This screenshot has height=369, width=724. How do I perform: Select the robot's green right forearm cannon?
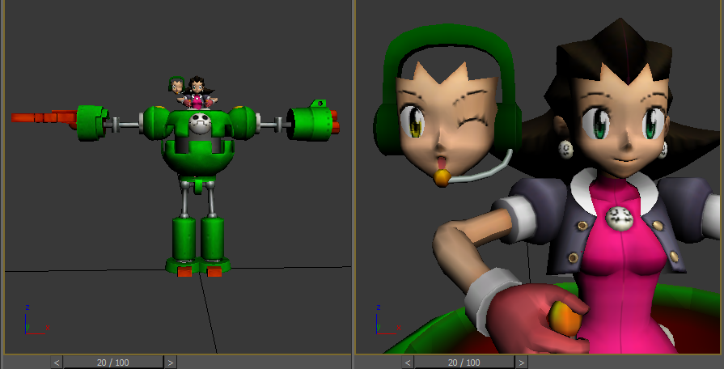point(312,121)
